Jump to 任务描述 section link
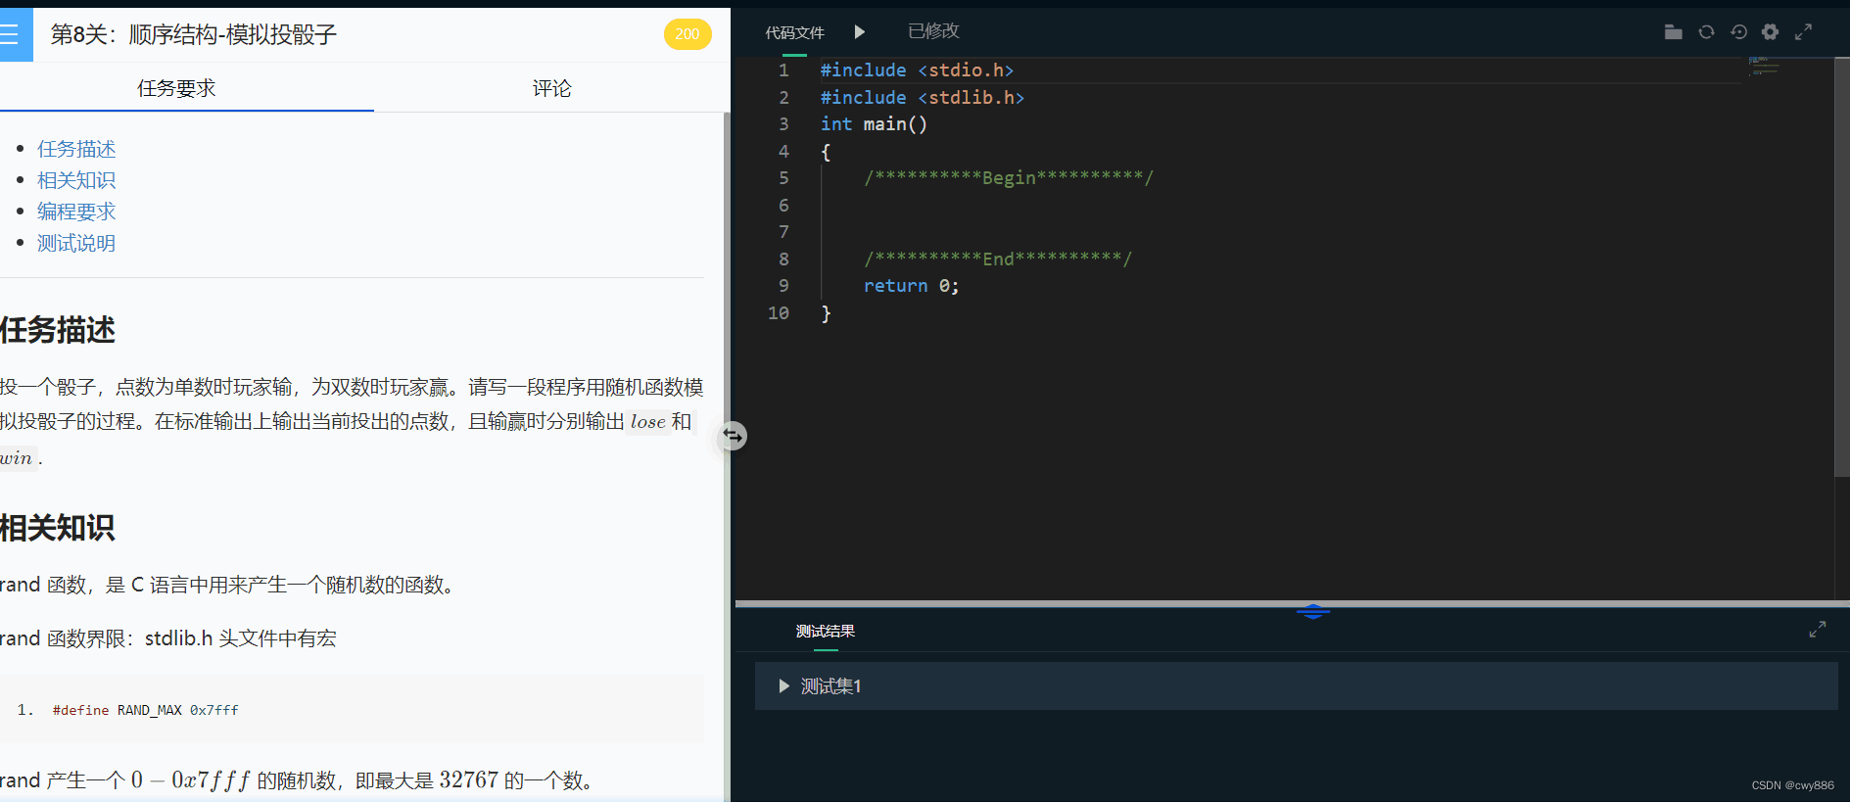Screen dimensions: 1850x802 click(x=76, y=149)
